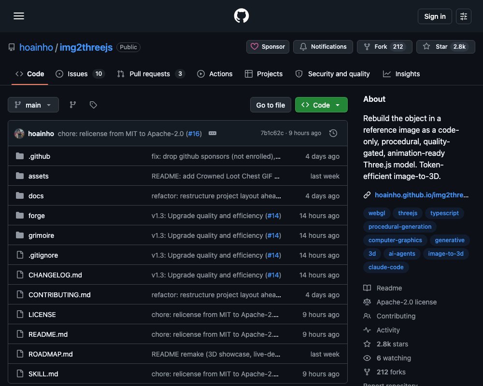Viewport: 483px width, 386px height.
Task: Switch to the Pull requests tab
Action: click(x=151, y=74)
